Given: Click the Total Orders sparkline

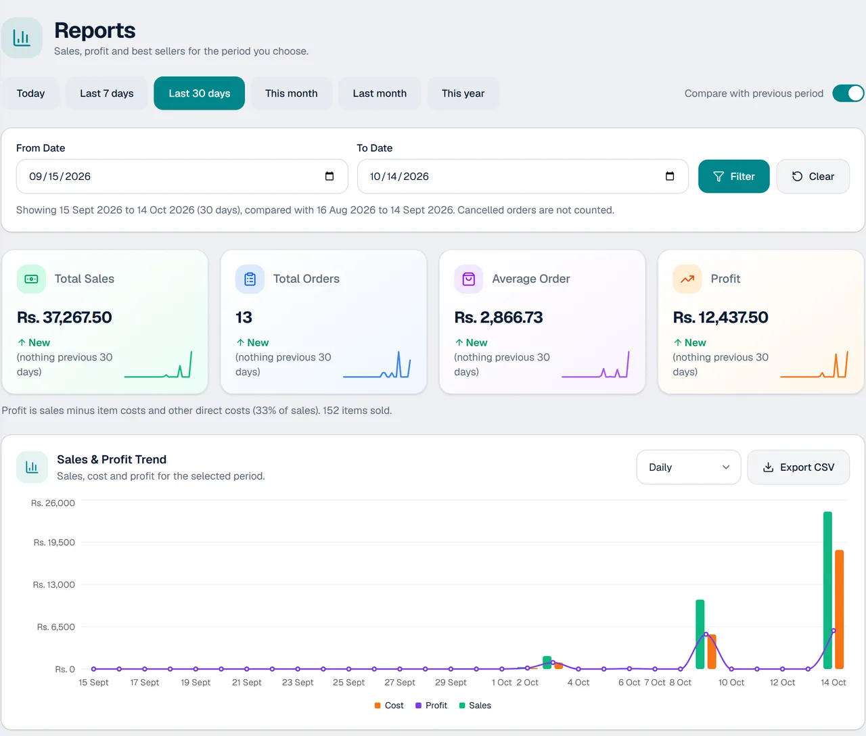Looking at the screenshot, I should (377, 365).
